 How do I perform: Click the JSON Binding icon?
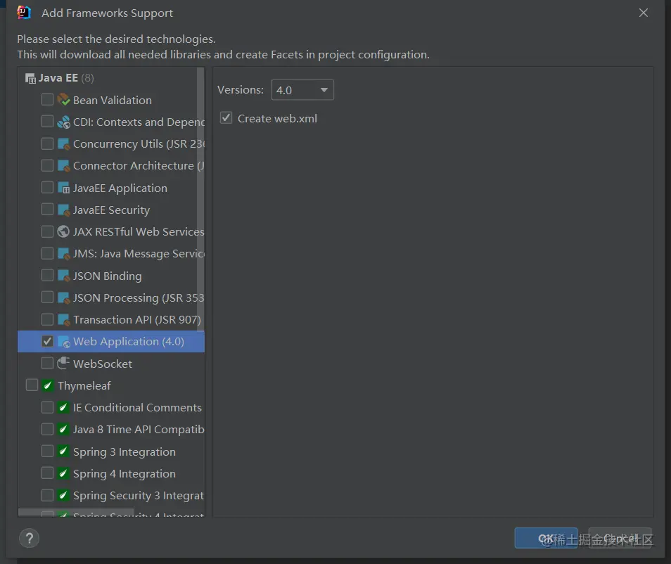click(x=63, y=276)
